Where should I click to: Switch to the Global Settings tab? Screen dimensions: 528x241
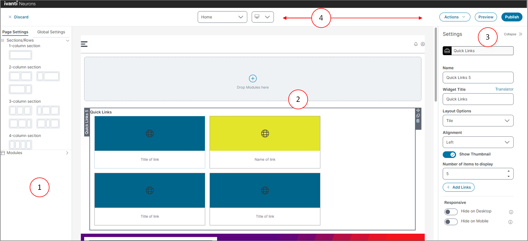[x=51, y=32]
